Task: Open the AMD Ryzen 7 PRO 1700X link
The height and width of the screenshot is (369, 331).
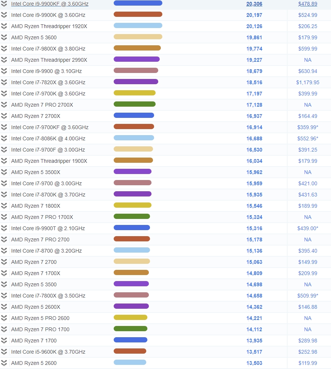Action: click(42, 217)
